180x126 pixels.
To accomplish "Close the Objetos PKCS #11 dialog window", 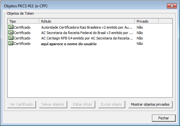I will [x=172, y=6].
